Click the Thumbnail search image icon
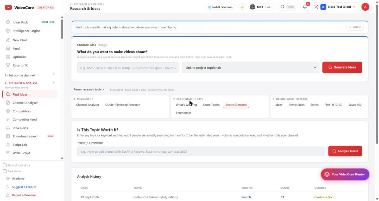The width and height of the screenshot is (379, 201). [8, 136]
